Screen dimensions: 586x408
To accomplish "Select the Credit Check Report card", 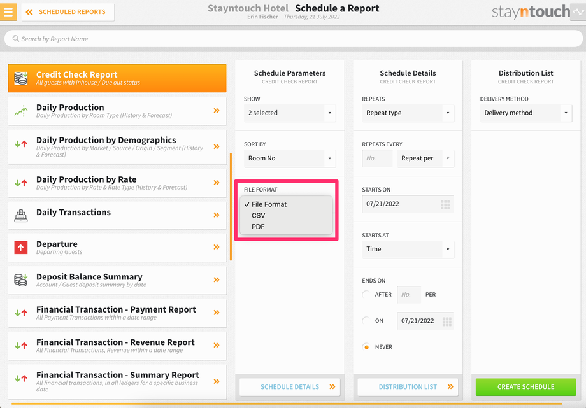I will click(x=117, y=78).
